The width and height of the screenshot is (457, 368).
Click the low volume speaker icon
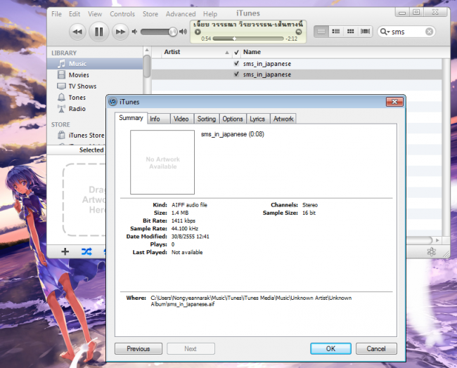[134, 32]
